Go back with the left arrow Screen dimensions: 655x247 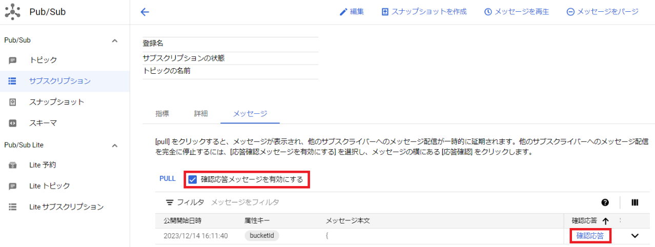click(x=145, y=12)
